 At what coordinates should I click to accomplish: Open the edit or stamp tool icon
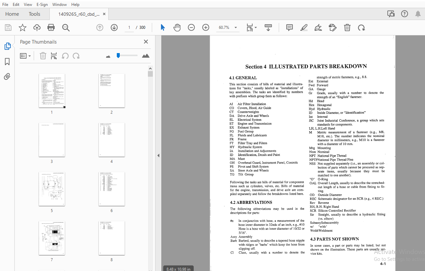(x=332, y=28)
